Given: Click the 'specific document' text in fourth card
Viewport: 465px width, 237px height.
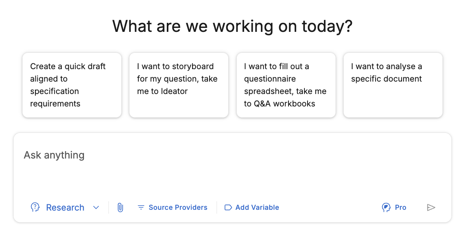Looking at the screenshot, I should pos(386,79).
